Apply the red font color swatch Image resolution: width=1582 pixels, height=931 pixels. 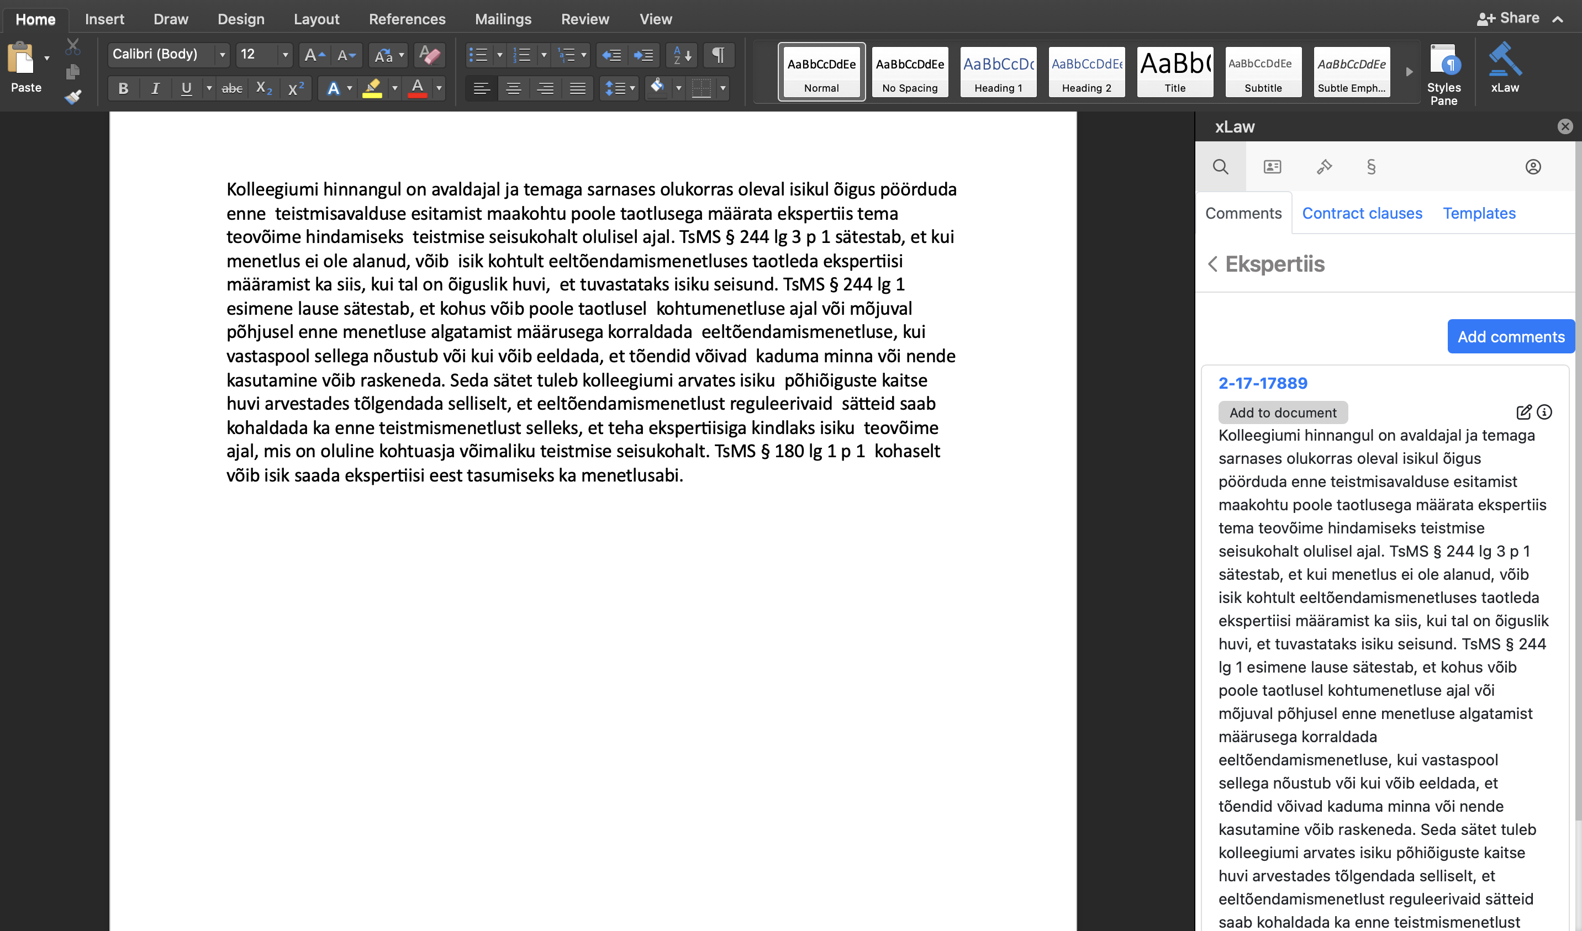click(x=417, y=88)
